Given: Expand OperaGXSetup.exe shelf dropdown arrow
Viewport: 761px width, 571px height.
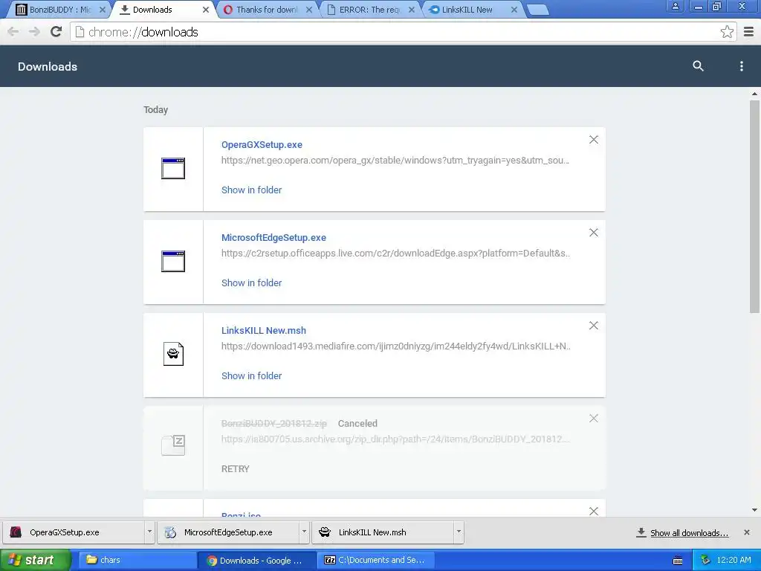Looking at the screenshot, I should coord(149,532).
